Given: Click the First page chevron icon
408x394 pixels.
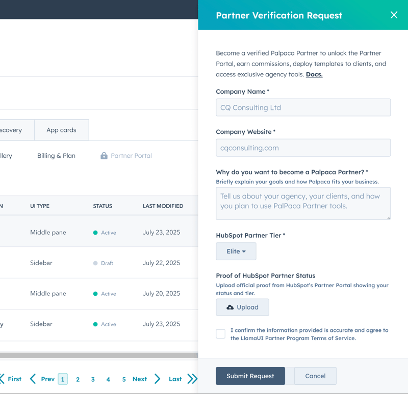Looking at the screenshot, I should [2, 379].
